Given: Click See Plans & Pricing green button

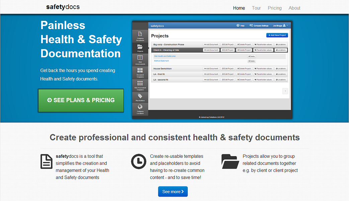Looking at the screenshot, I should 81,100.
